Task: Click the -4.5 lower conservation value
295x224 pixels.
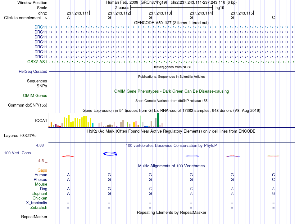Action: (40, 161)
